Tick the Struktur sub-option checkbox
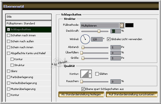 click(x=12, y=65)
